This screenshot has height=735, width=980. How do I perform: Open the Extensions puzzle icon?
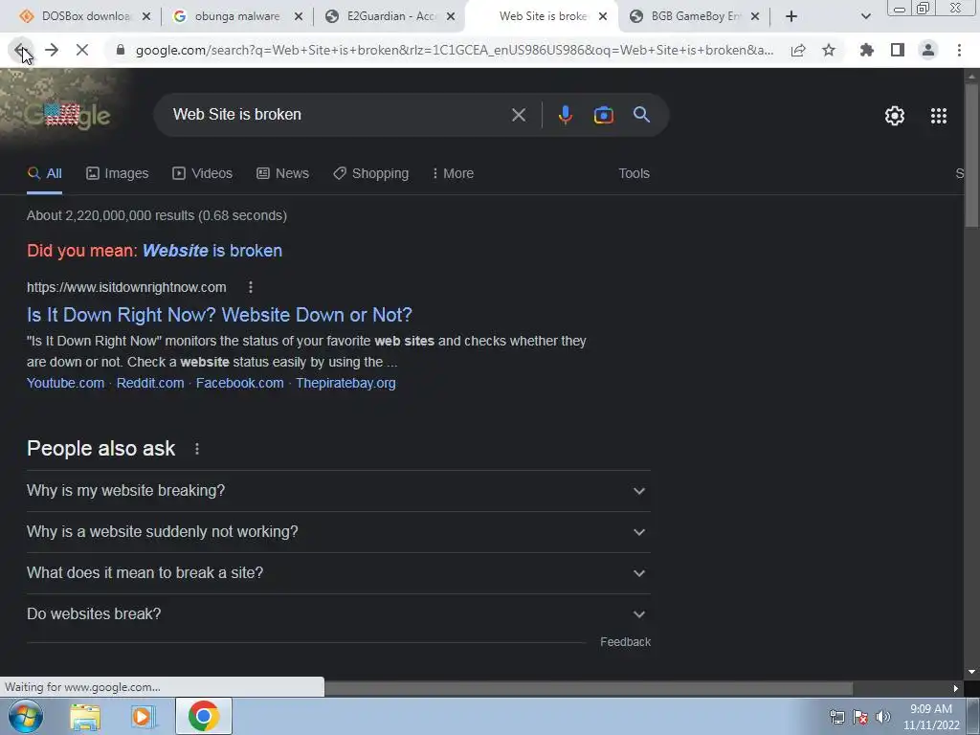click(x=867, y=50)
